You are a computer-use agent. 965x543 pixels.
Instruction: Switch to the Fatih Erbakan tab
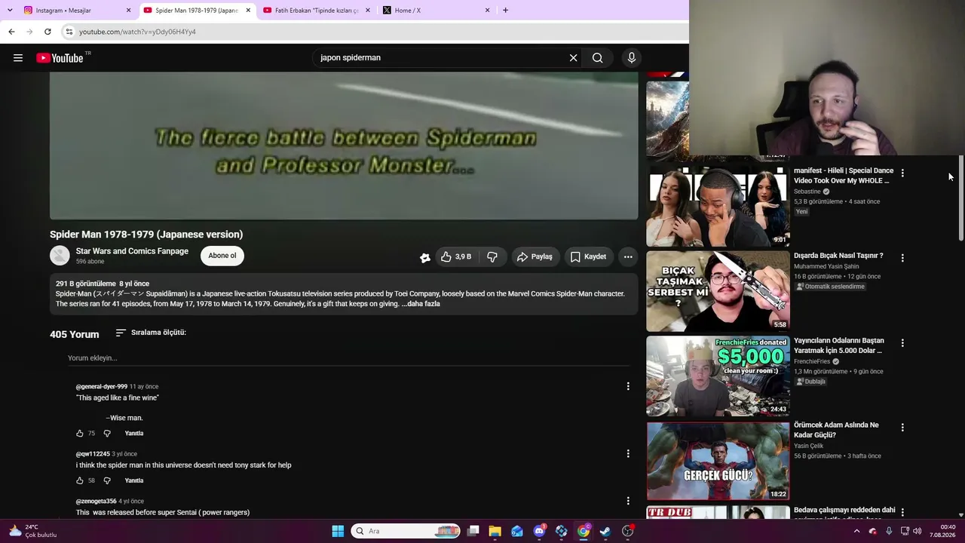(316, 11)
